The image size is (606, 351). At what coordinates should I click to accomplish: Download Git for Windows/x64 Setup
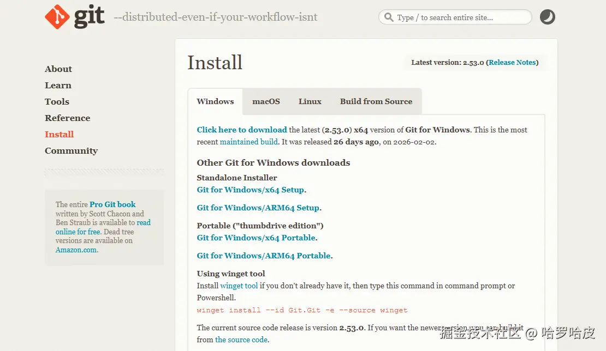[251, 190]
